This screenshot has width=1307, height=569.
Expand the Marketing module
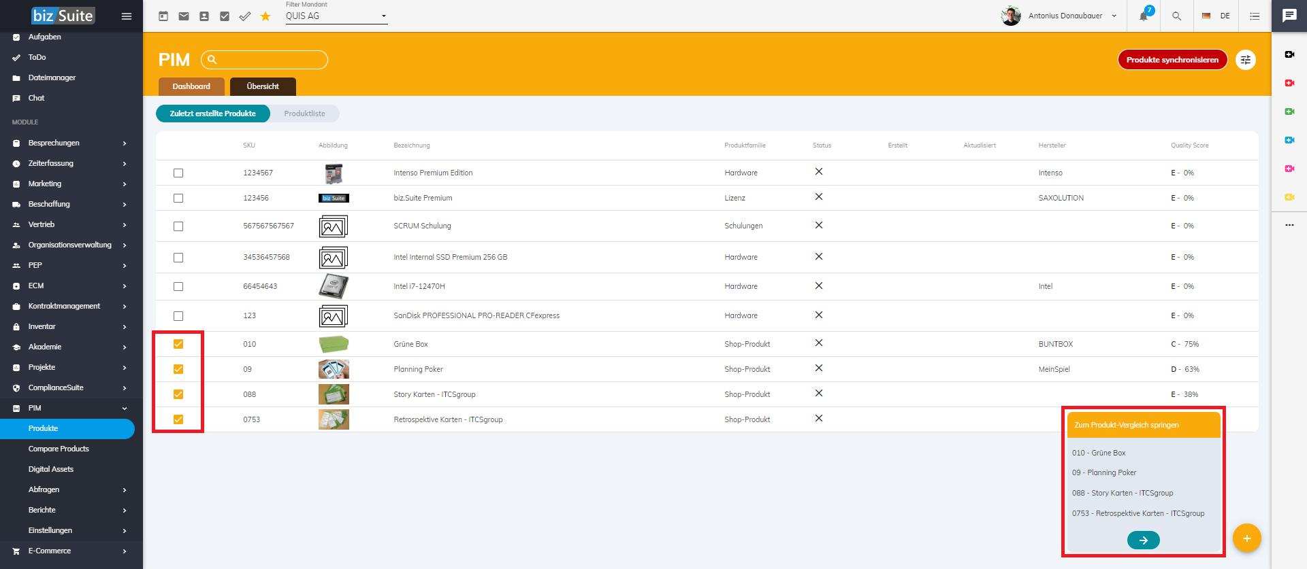(x=71, y=184)
